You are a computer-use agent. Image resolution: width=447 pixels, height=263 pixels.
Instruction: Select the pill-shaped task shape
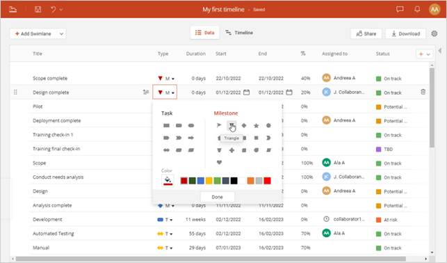pyautogui.click(x=191, y=125)
